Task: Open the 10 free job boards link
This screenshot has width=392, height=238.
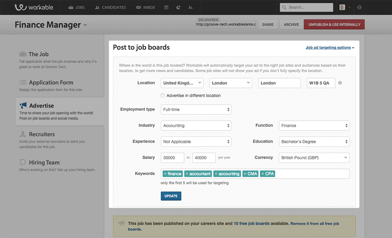Action: tap(252, 224)
